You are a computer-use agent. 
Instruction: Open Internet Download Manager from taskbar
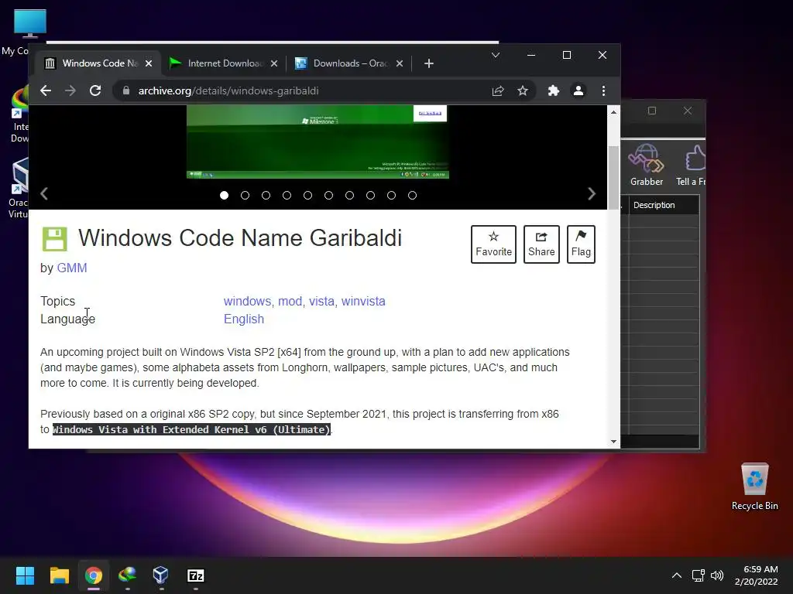point(128,575)
